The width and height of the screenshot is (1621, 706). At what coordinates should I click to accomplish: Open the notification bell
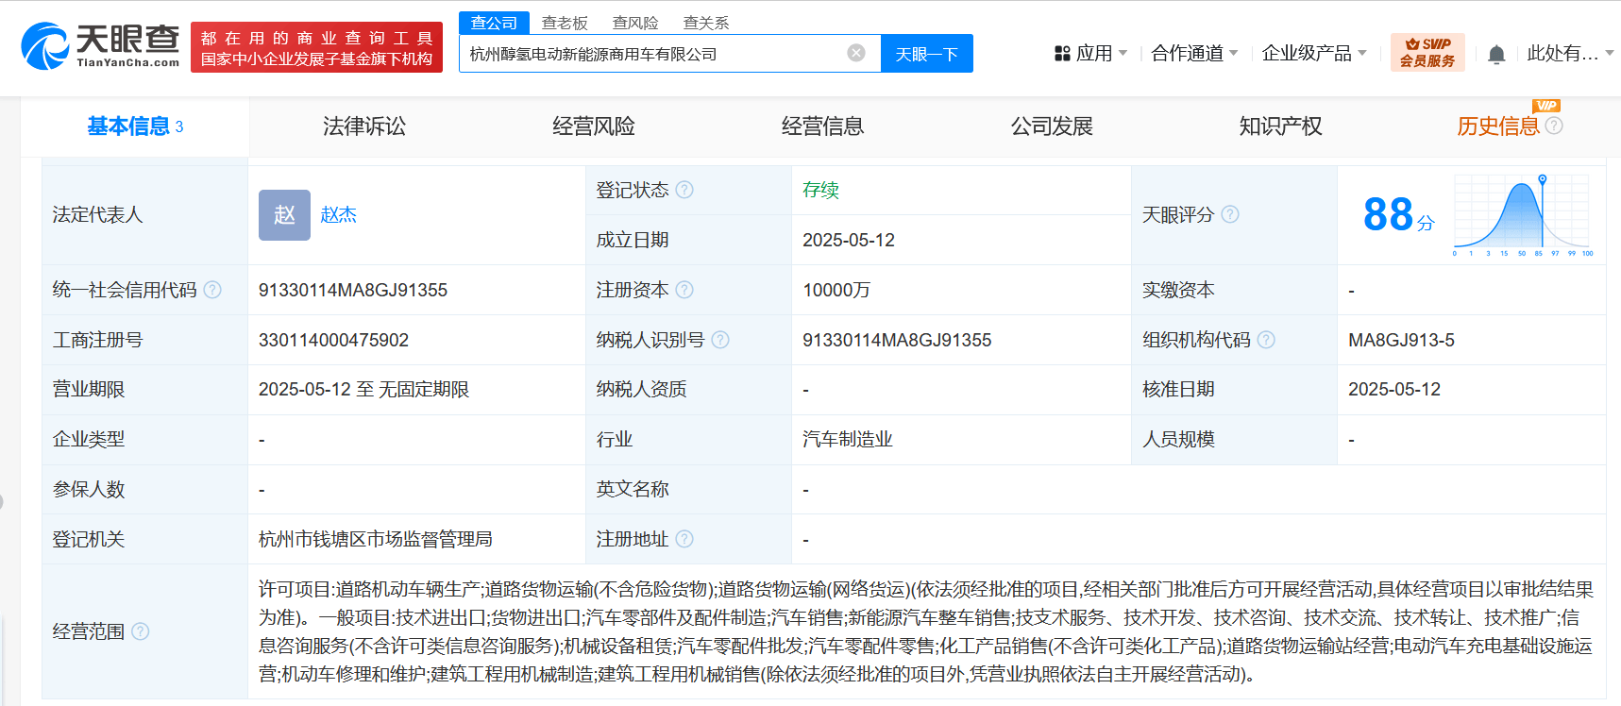click(x=1496, y=54)
